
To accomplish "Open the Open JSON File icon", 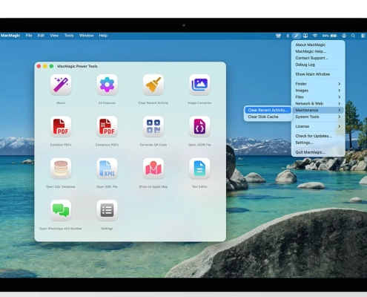I will tap(199, 126).
